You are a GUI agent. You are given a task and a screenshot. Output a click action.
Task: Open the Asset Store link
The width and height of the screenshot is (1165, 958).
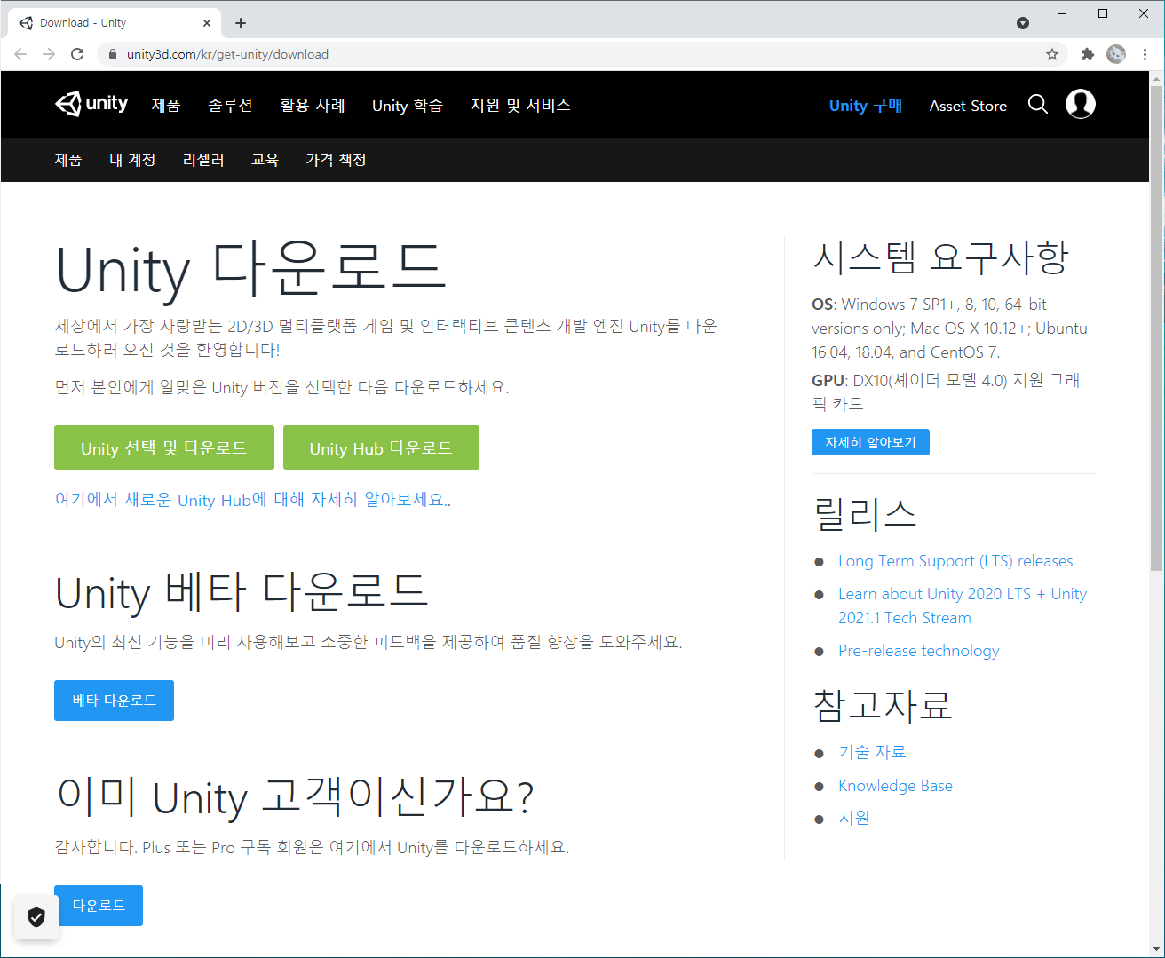(x=968, y=106)
